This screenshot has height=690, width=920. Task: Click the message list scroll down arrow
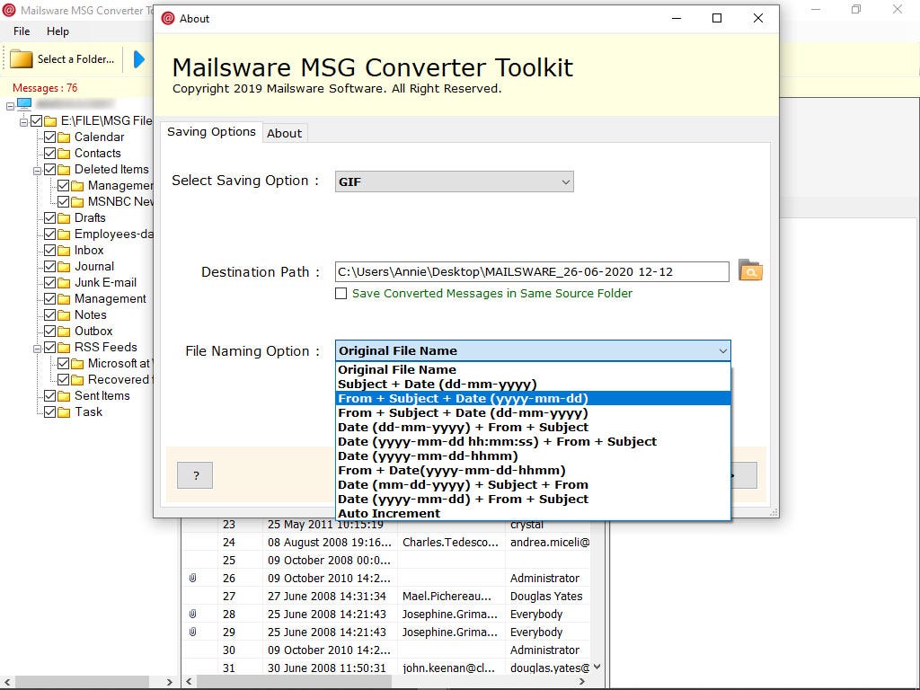597,668
